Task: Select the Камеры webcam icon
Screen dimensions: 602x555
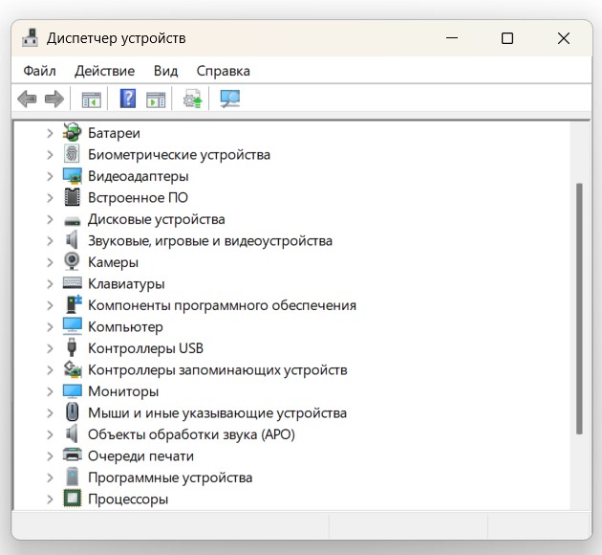Action: tap(72, 262)
